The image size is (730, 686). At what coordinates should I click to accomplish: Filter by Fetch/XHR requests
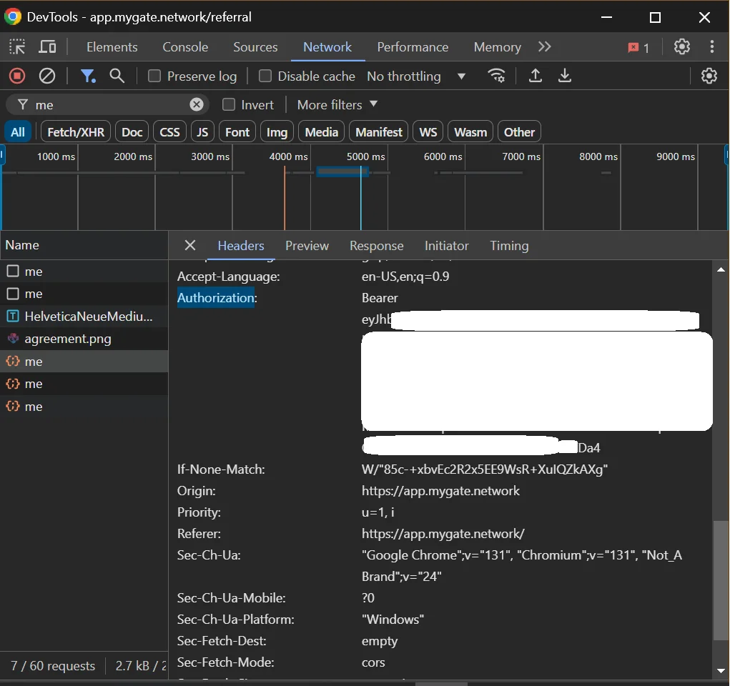click(x=76, y=132)
